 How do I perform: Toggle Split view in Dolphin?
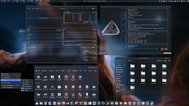[159, 61]
